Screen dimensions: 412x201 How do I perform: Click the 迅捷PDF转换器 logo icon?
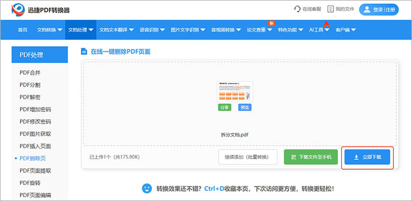point(18,10)
